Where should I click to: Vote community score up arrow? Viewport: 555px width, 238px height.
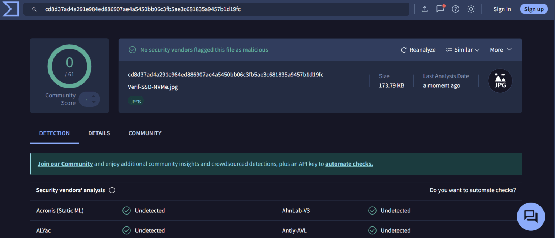(94, 96)
